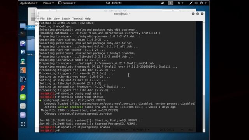The image size is (249, 140).
Task: Open the Places menu
Action: (x=48, y=3)
